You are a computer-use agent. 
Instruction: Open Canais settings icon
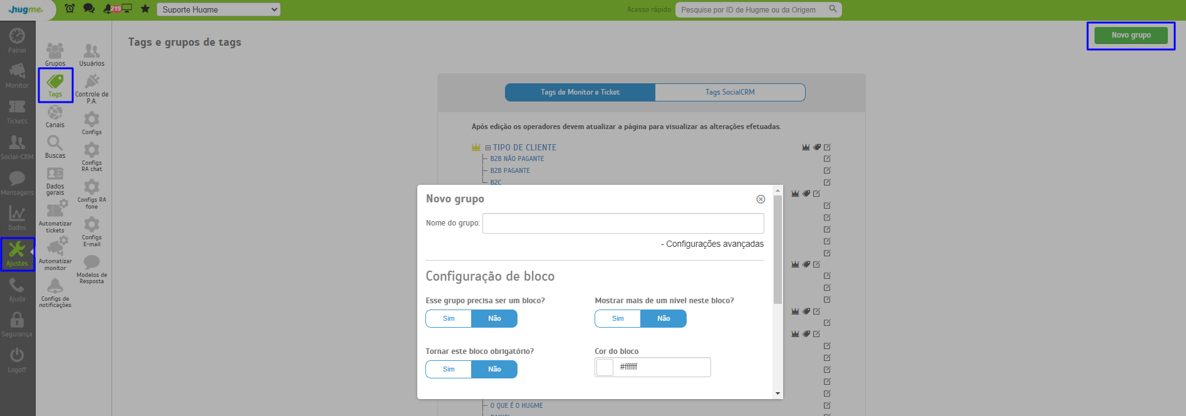[55, 117]
